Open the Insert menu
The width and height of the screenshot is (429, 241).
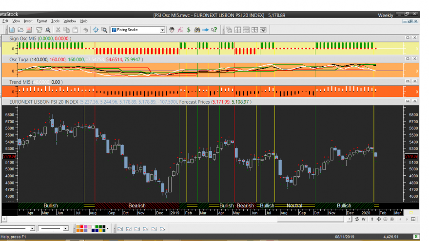click(x=28, y=21)
